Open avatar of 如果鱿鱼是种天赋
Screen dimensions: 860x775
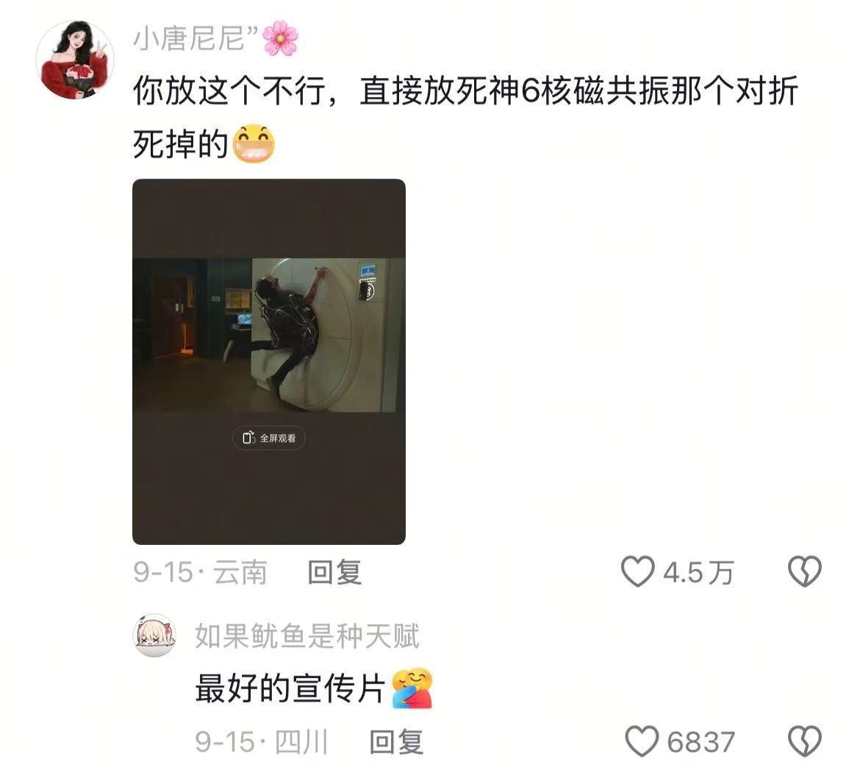pos(154,635)
